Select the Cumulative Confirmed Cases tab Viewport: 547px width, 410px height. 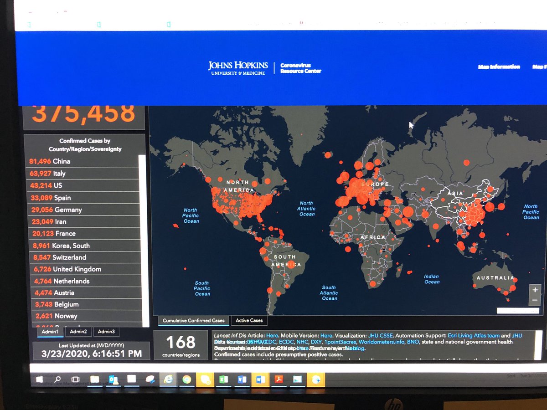tap(193, 321)
